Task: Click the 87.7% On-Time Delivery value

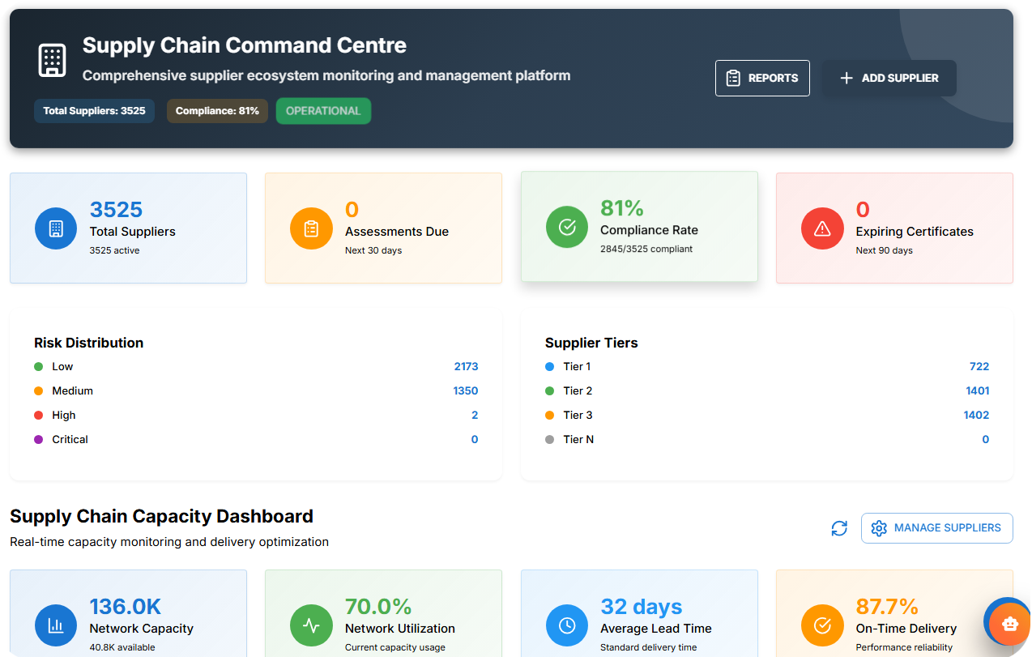Action: point(887,607)
